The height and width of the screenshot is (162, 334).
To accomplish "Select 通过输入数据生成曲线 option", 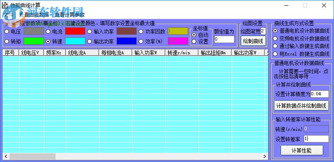I will point(276,46).
